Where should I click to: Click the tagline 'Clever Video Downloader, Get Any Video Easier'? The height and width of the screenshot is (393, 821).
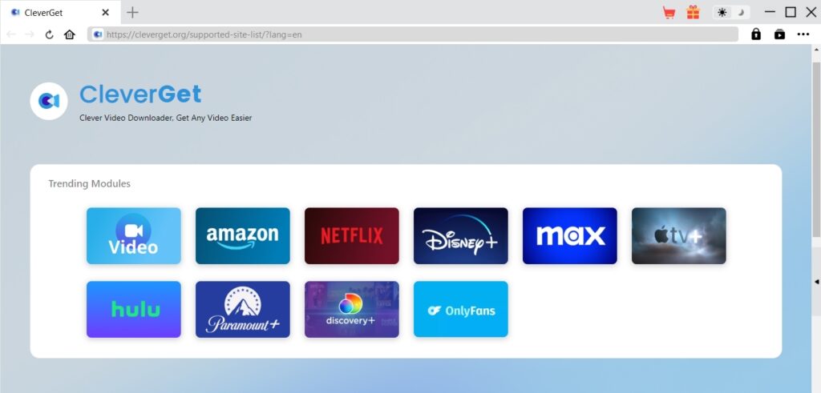pos(165,118)
